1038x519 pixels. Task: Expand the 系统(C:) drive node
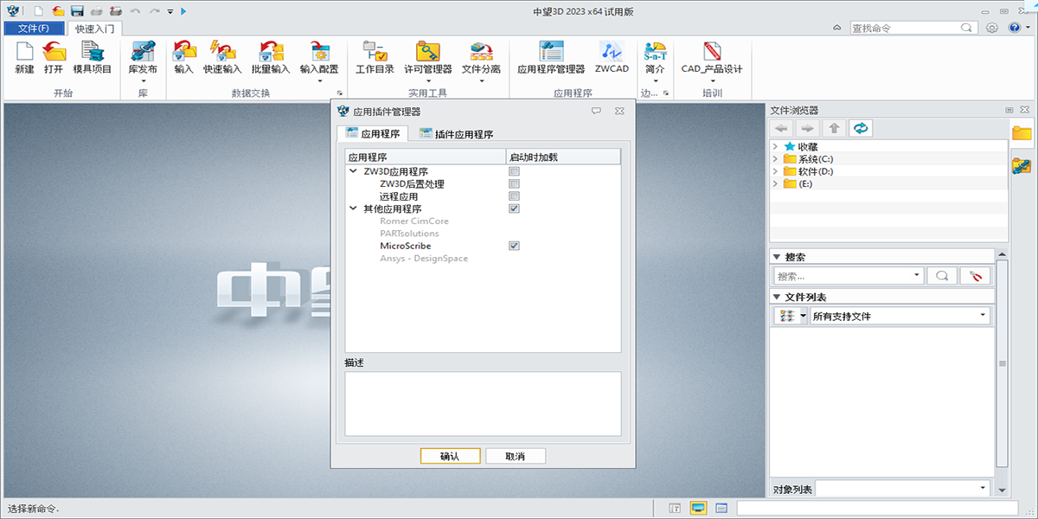[777, 159]
